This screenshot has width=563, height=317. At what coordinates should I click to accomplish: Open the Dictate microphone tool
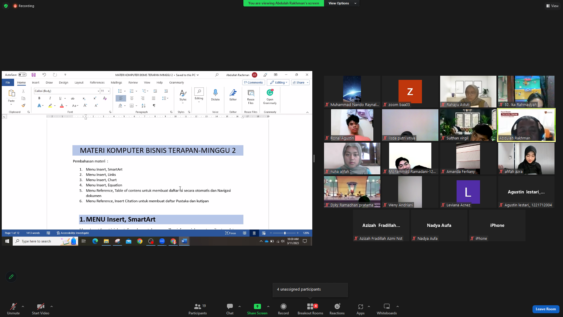point(215,95)
